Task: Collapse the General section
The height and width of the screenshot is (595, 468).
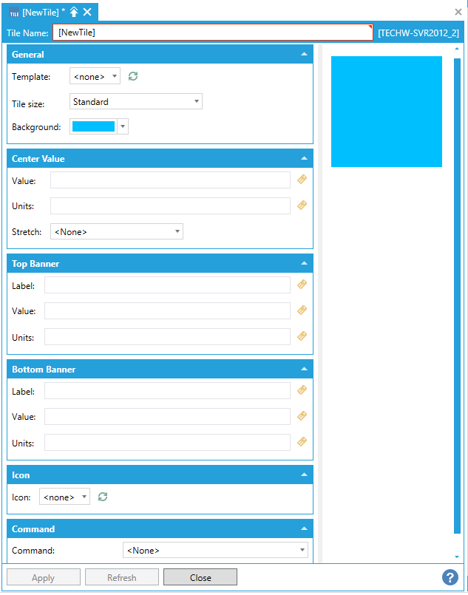Action: click(304, 54)
